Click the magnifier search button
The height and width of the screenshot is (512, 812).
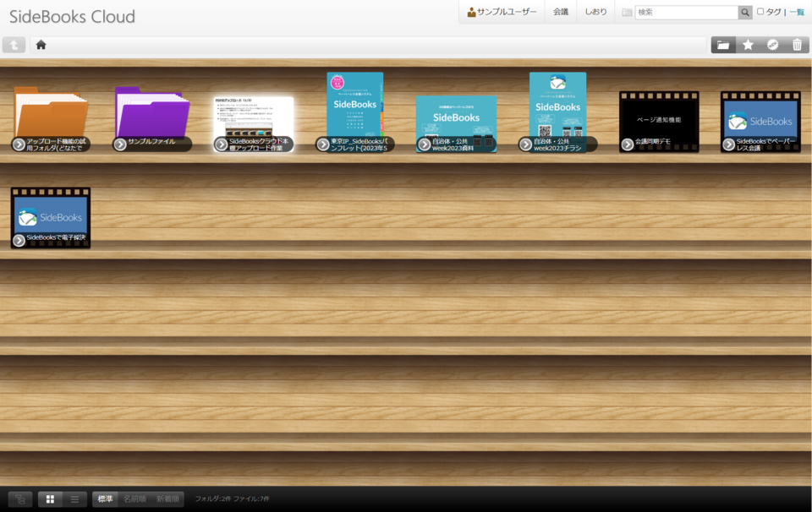[x=744, y=12]
